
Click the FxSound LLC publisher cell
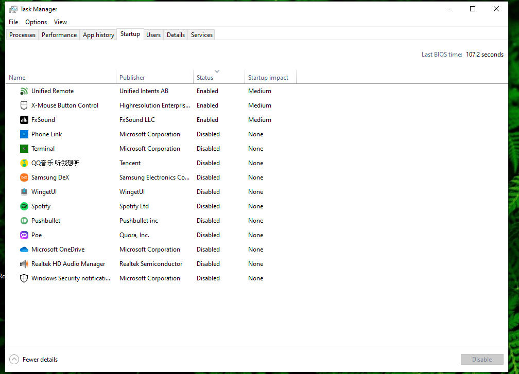(x=137, y=120)
